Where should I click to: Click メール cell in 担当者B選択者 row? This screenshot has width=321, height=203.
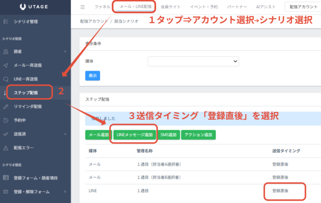point(94,177)
